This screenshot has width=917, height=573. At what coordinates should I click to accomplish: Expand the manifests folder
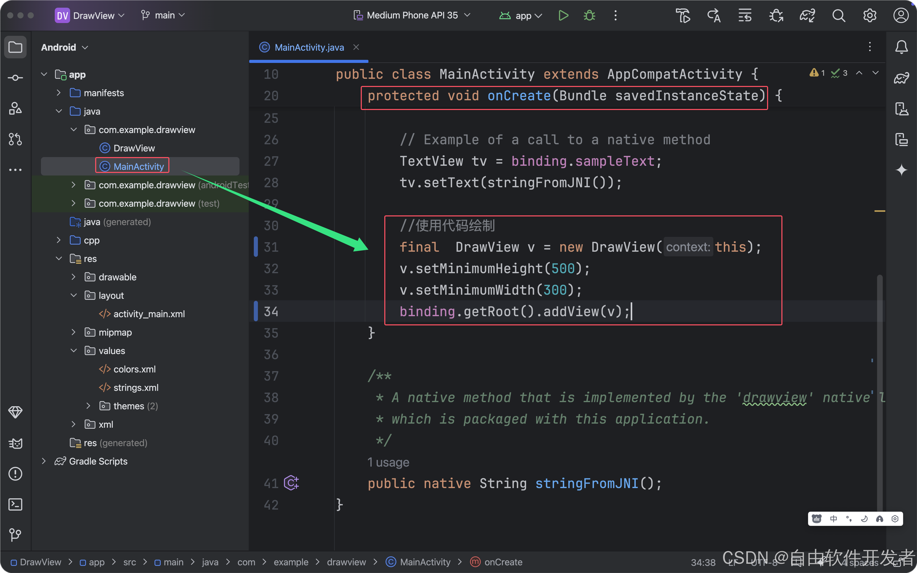[x=59, y=93]
